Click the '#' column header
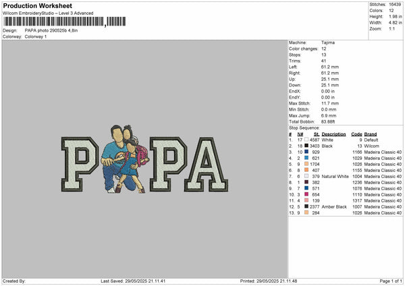This screenshot has width=405, height=286. pyautogui.click(x=290, y=134)
